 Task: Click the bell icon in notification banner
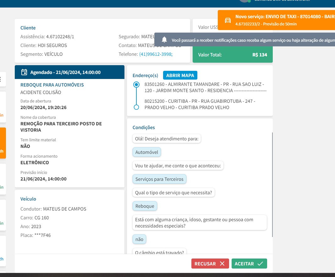point(164,39)
